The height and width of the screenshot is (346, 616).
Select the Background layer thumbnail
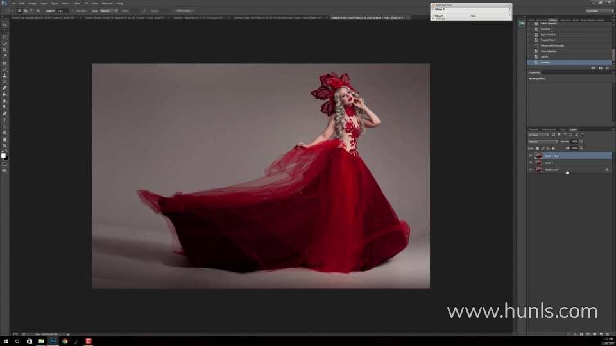[x=538, y=170]
